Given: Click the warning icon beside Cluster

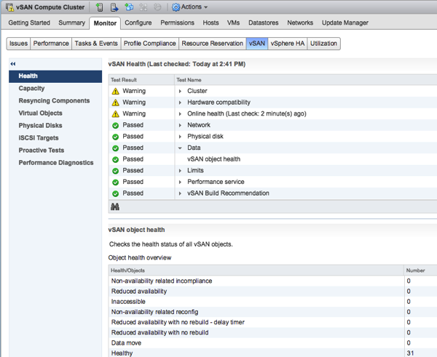Looking at the screenshot, I should click(115, 92).
